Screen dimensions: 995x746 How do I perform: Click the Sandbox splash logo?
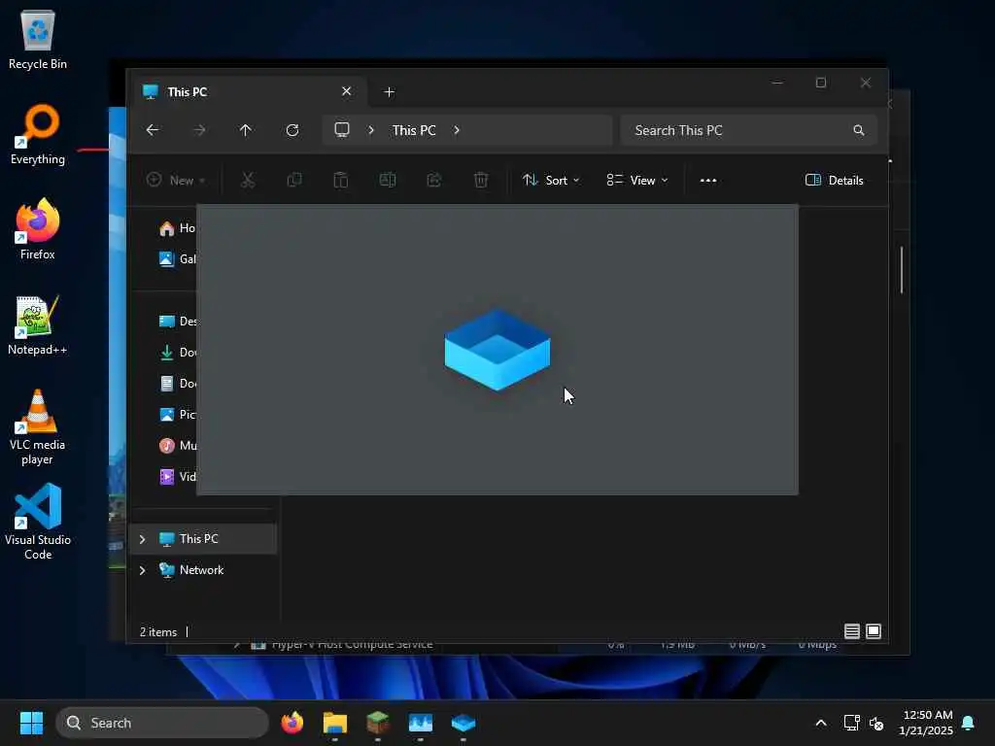click(x=497, y=350)
